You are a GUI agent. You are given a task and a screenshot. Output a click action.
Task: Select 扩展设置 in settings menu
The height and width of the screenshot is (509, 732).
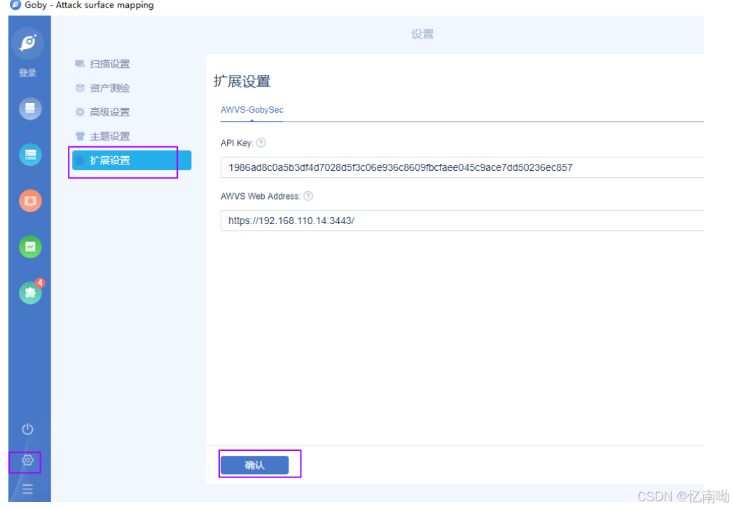131,160
